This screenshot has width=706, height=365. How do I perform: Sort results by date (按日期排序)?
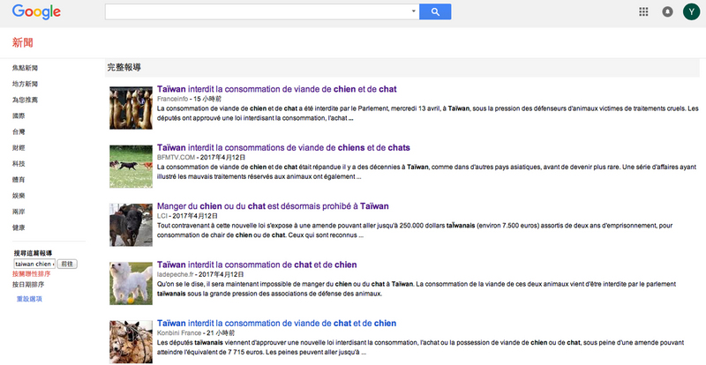(x=28, y=285)
